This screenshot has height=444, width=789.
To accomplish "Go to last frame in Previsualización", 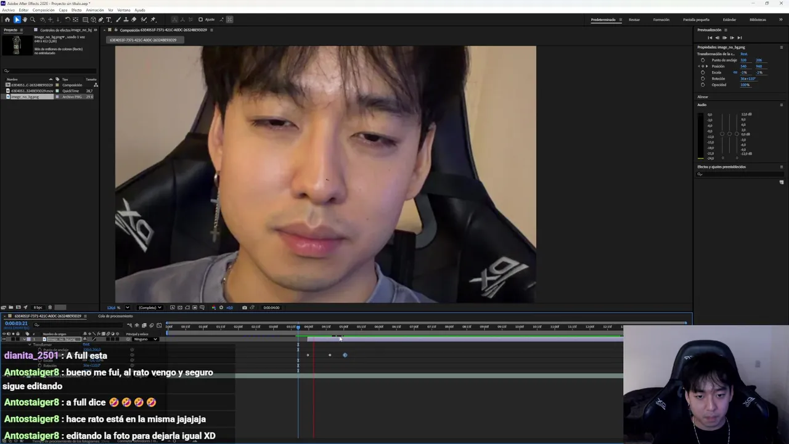I will pos(740,38).
